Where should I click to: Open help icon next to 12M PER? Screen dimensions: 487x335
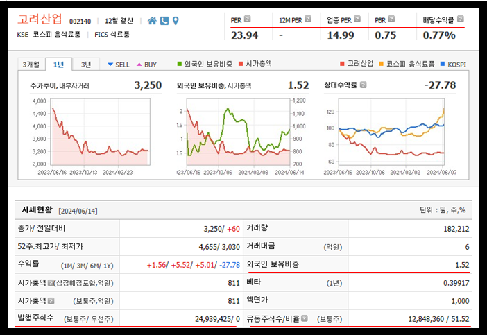click(x=308, y=19)
